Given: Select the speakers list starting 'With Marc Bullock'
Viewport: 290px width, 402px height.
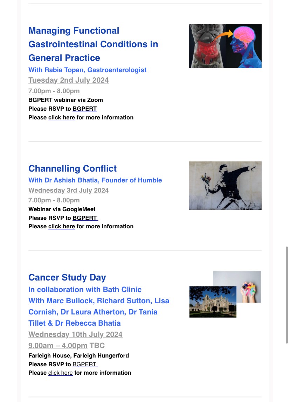Looking at the screenshot, I should [99, 312].
